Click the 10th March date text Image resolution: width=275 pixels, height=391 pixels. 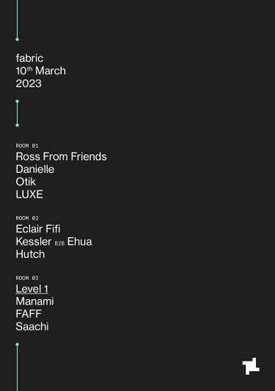coord(40,71)
